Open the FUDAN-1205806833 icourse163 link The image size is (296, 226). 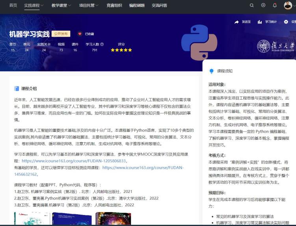pos(74,161)
